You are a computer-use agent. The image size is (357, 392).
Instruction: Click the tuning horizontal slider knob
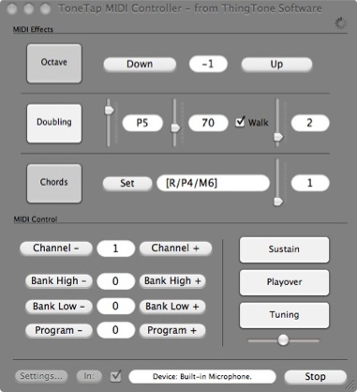point(283,339)
